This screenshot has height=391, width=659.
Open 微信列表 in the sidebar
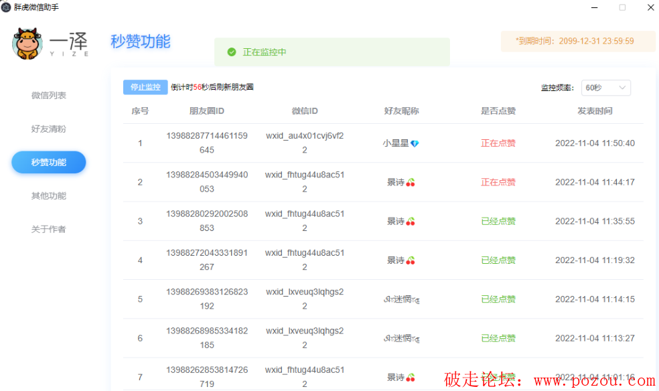tap(49, 96)
